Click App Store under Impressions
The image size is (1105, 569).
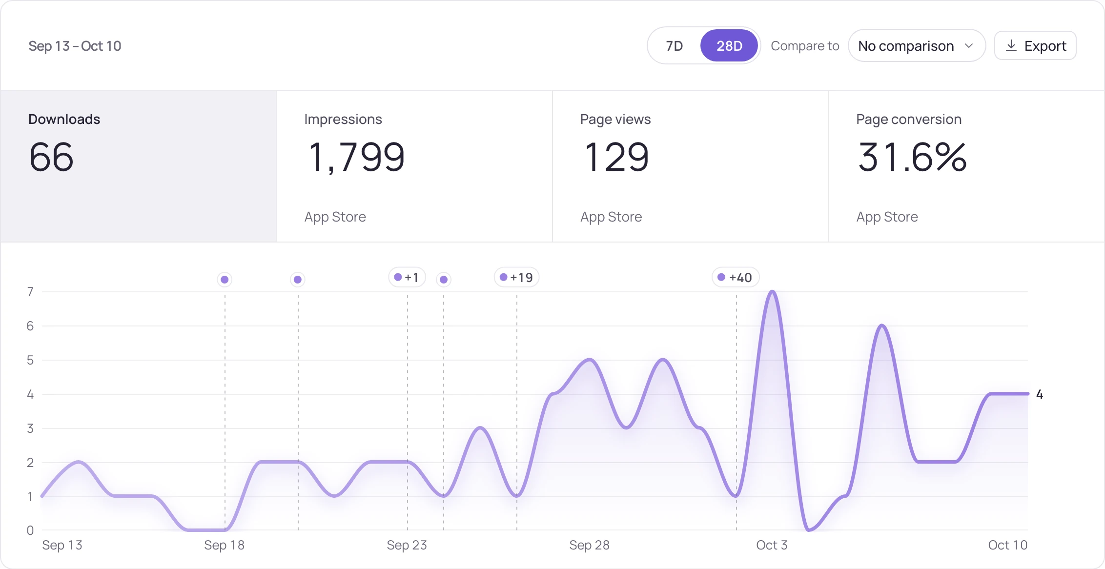[335, 217]
